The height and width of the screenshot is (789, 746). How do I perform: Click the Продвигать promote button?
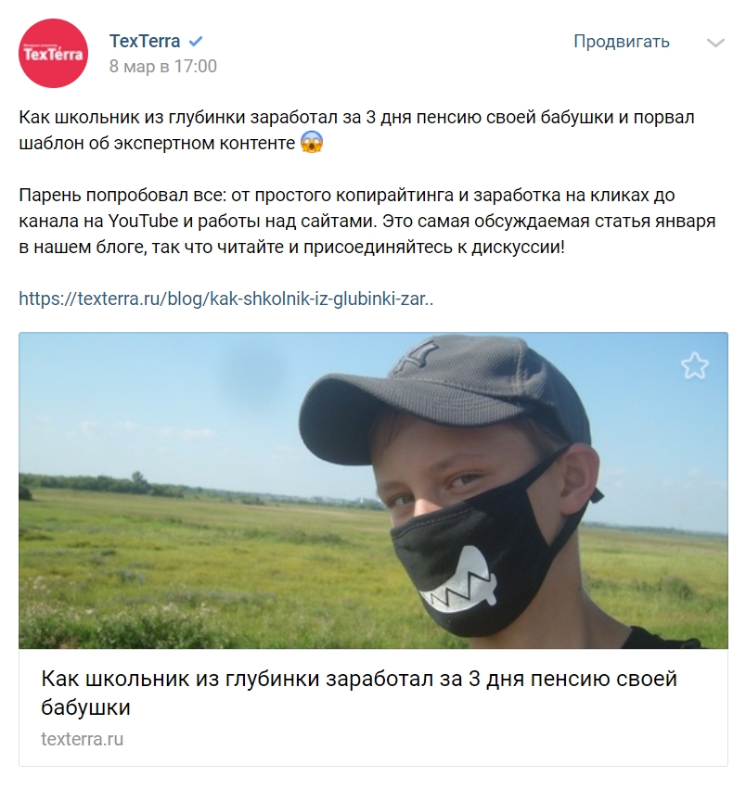(x=622, y=42)
